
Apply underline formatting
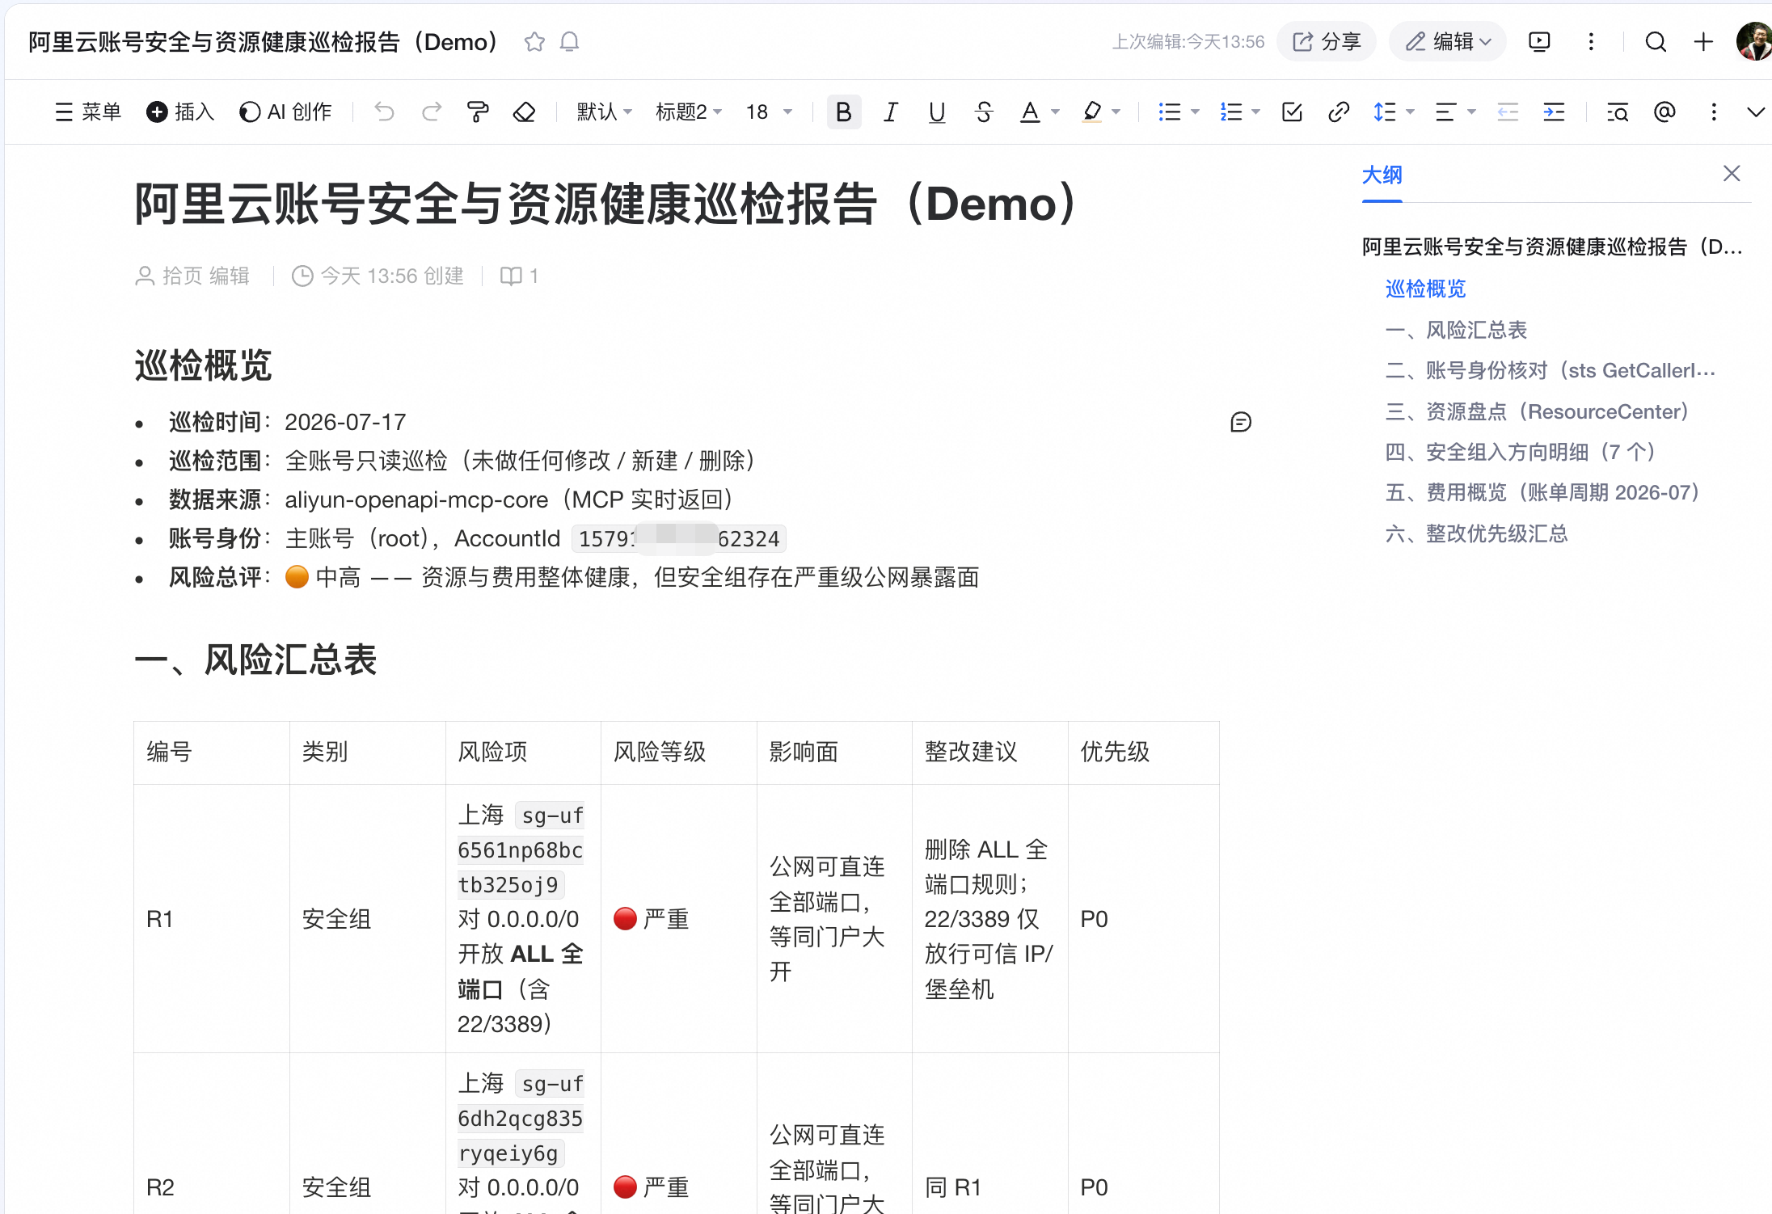point(937,112)
